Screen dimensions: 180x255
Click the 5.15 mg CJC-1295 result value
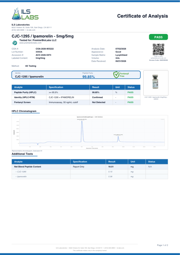point(110,172)
